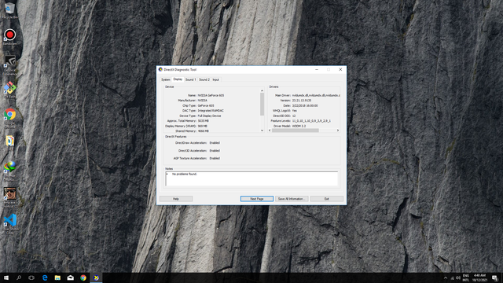Click Save All Information button

pos(292,199)
